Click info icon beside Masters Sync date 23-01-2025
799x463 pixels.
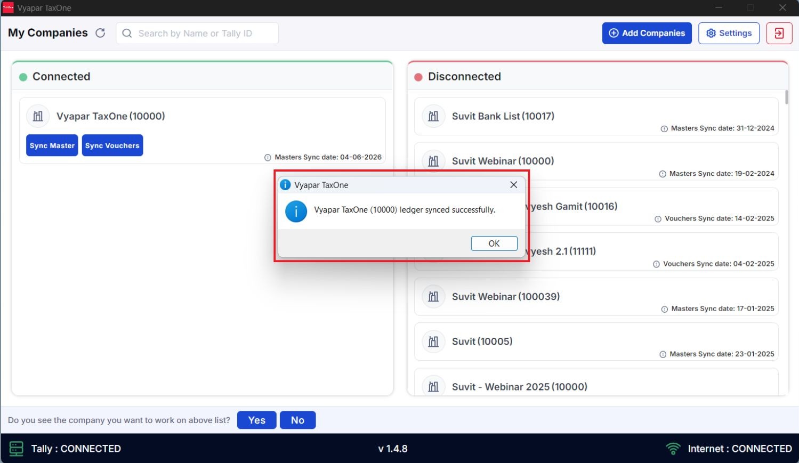pyautogui.click(x=663, y=354)
